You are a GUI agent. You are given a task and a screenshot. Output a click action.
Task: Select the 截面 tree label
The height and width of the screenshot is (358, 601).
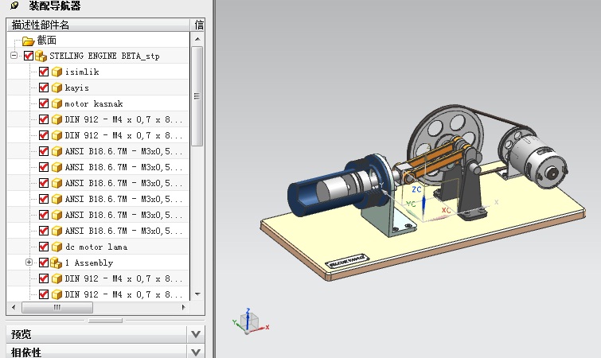[x=47, y=41]
